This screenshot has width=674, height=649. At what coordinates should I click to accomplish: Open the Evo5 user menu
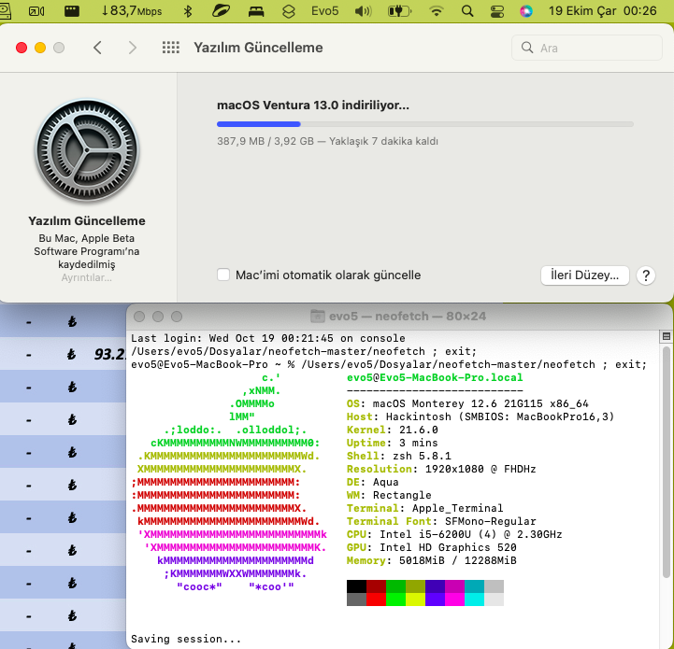tap(323, 11)
